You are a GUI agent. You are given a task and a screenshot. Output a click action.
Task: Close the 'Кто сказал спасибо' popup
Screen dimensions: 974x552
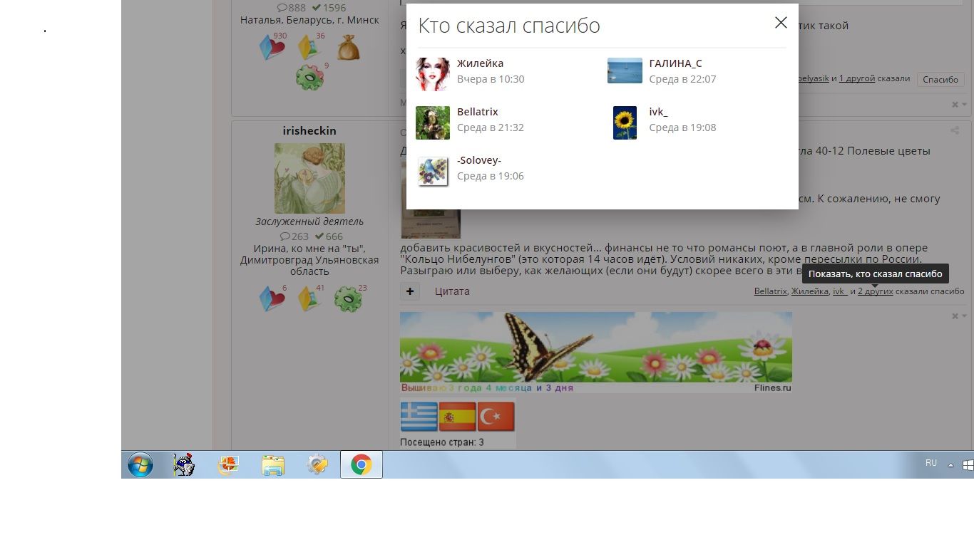[781, 23]
